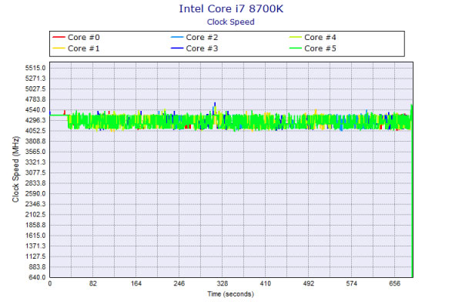This screenshot has height=308, width=462.
Task: Select the Core #4 legend label
Action: coord(320,38)
